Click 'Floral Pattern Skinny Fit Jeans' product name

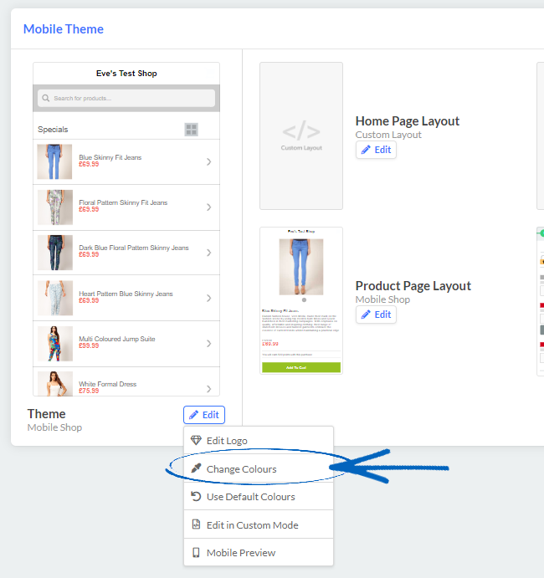pos(123,202)
